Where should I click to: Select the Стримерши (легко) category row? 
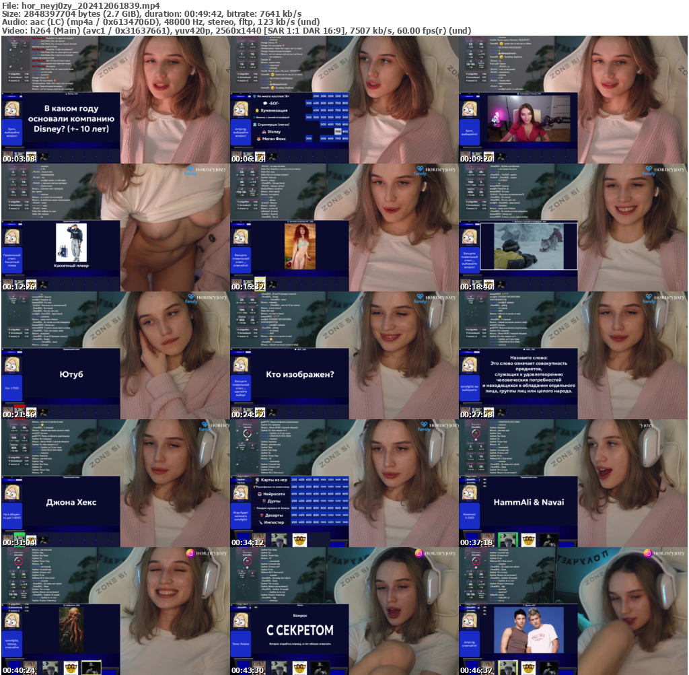(272, 125)
